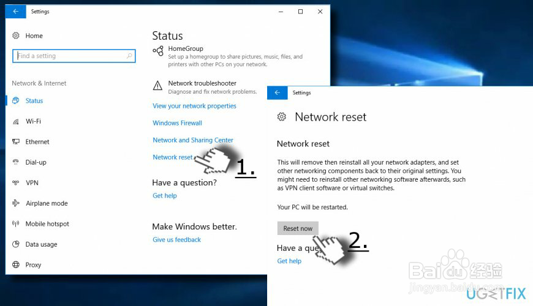Screen dimensions: 533x306
Task: Open the VPN settings section
Action: [32, 183]
